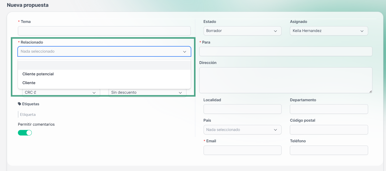This screenshot has width=386, height=171.
Task: Focus the Email input field
Action: pyautogui.click(x=242, y=150)
